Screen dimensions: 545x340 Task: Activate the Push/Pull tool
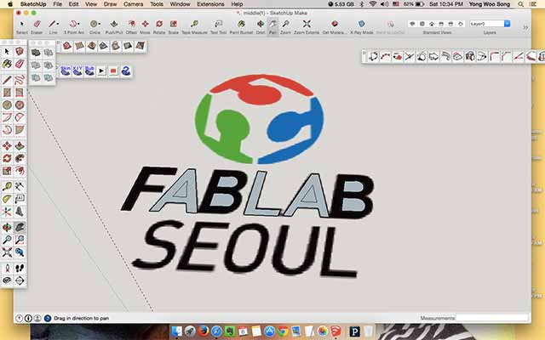click(114, 25)
